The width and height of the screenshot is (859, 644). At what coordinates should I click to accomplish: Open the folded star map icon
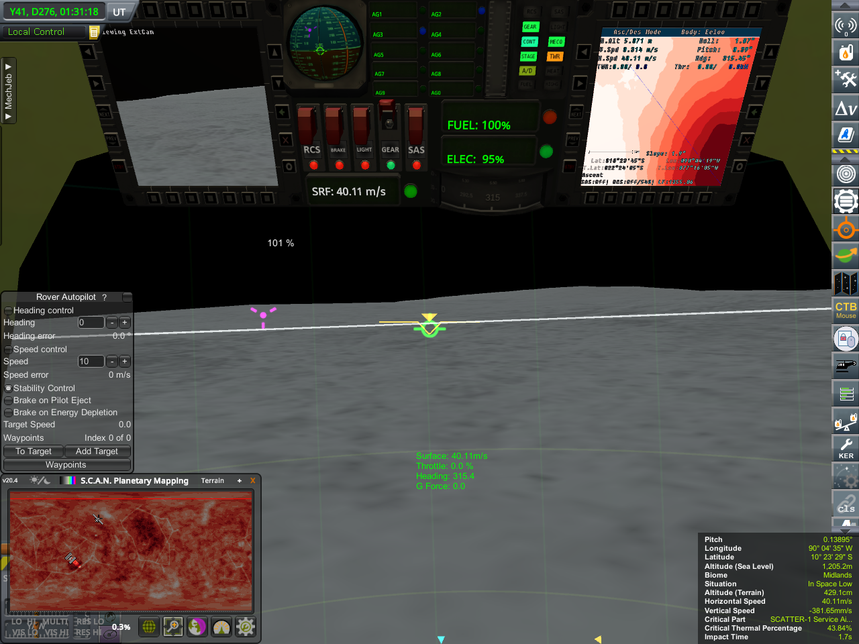[846, 283]
